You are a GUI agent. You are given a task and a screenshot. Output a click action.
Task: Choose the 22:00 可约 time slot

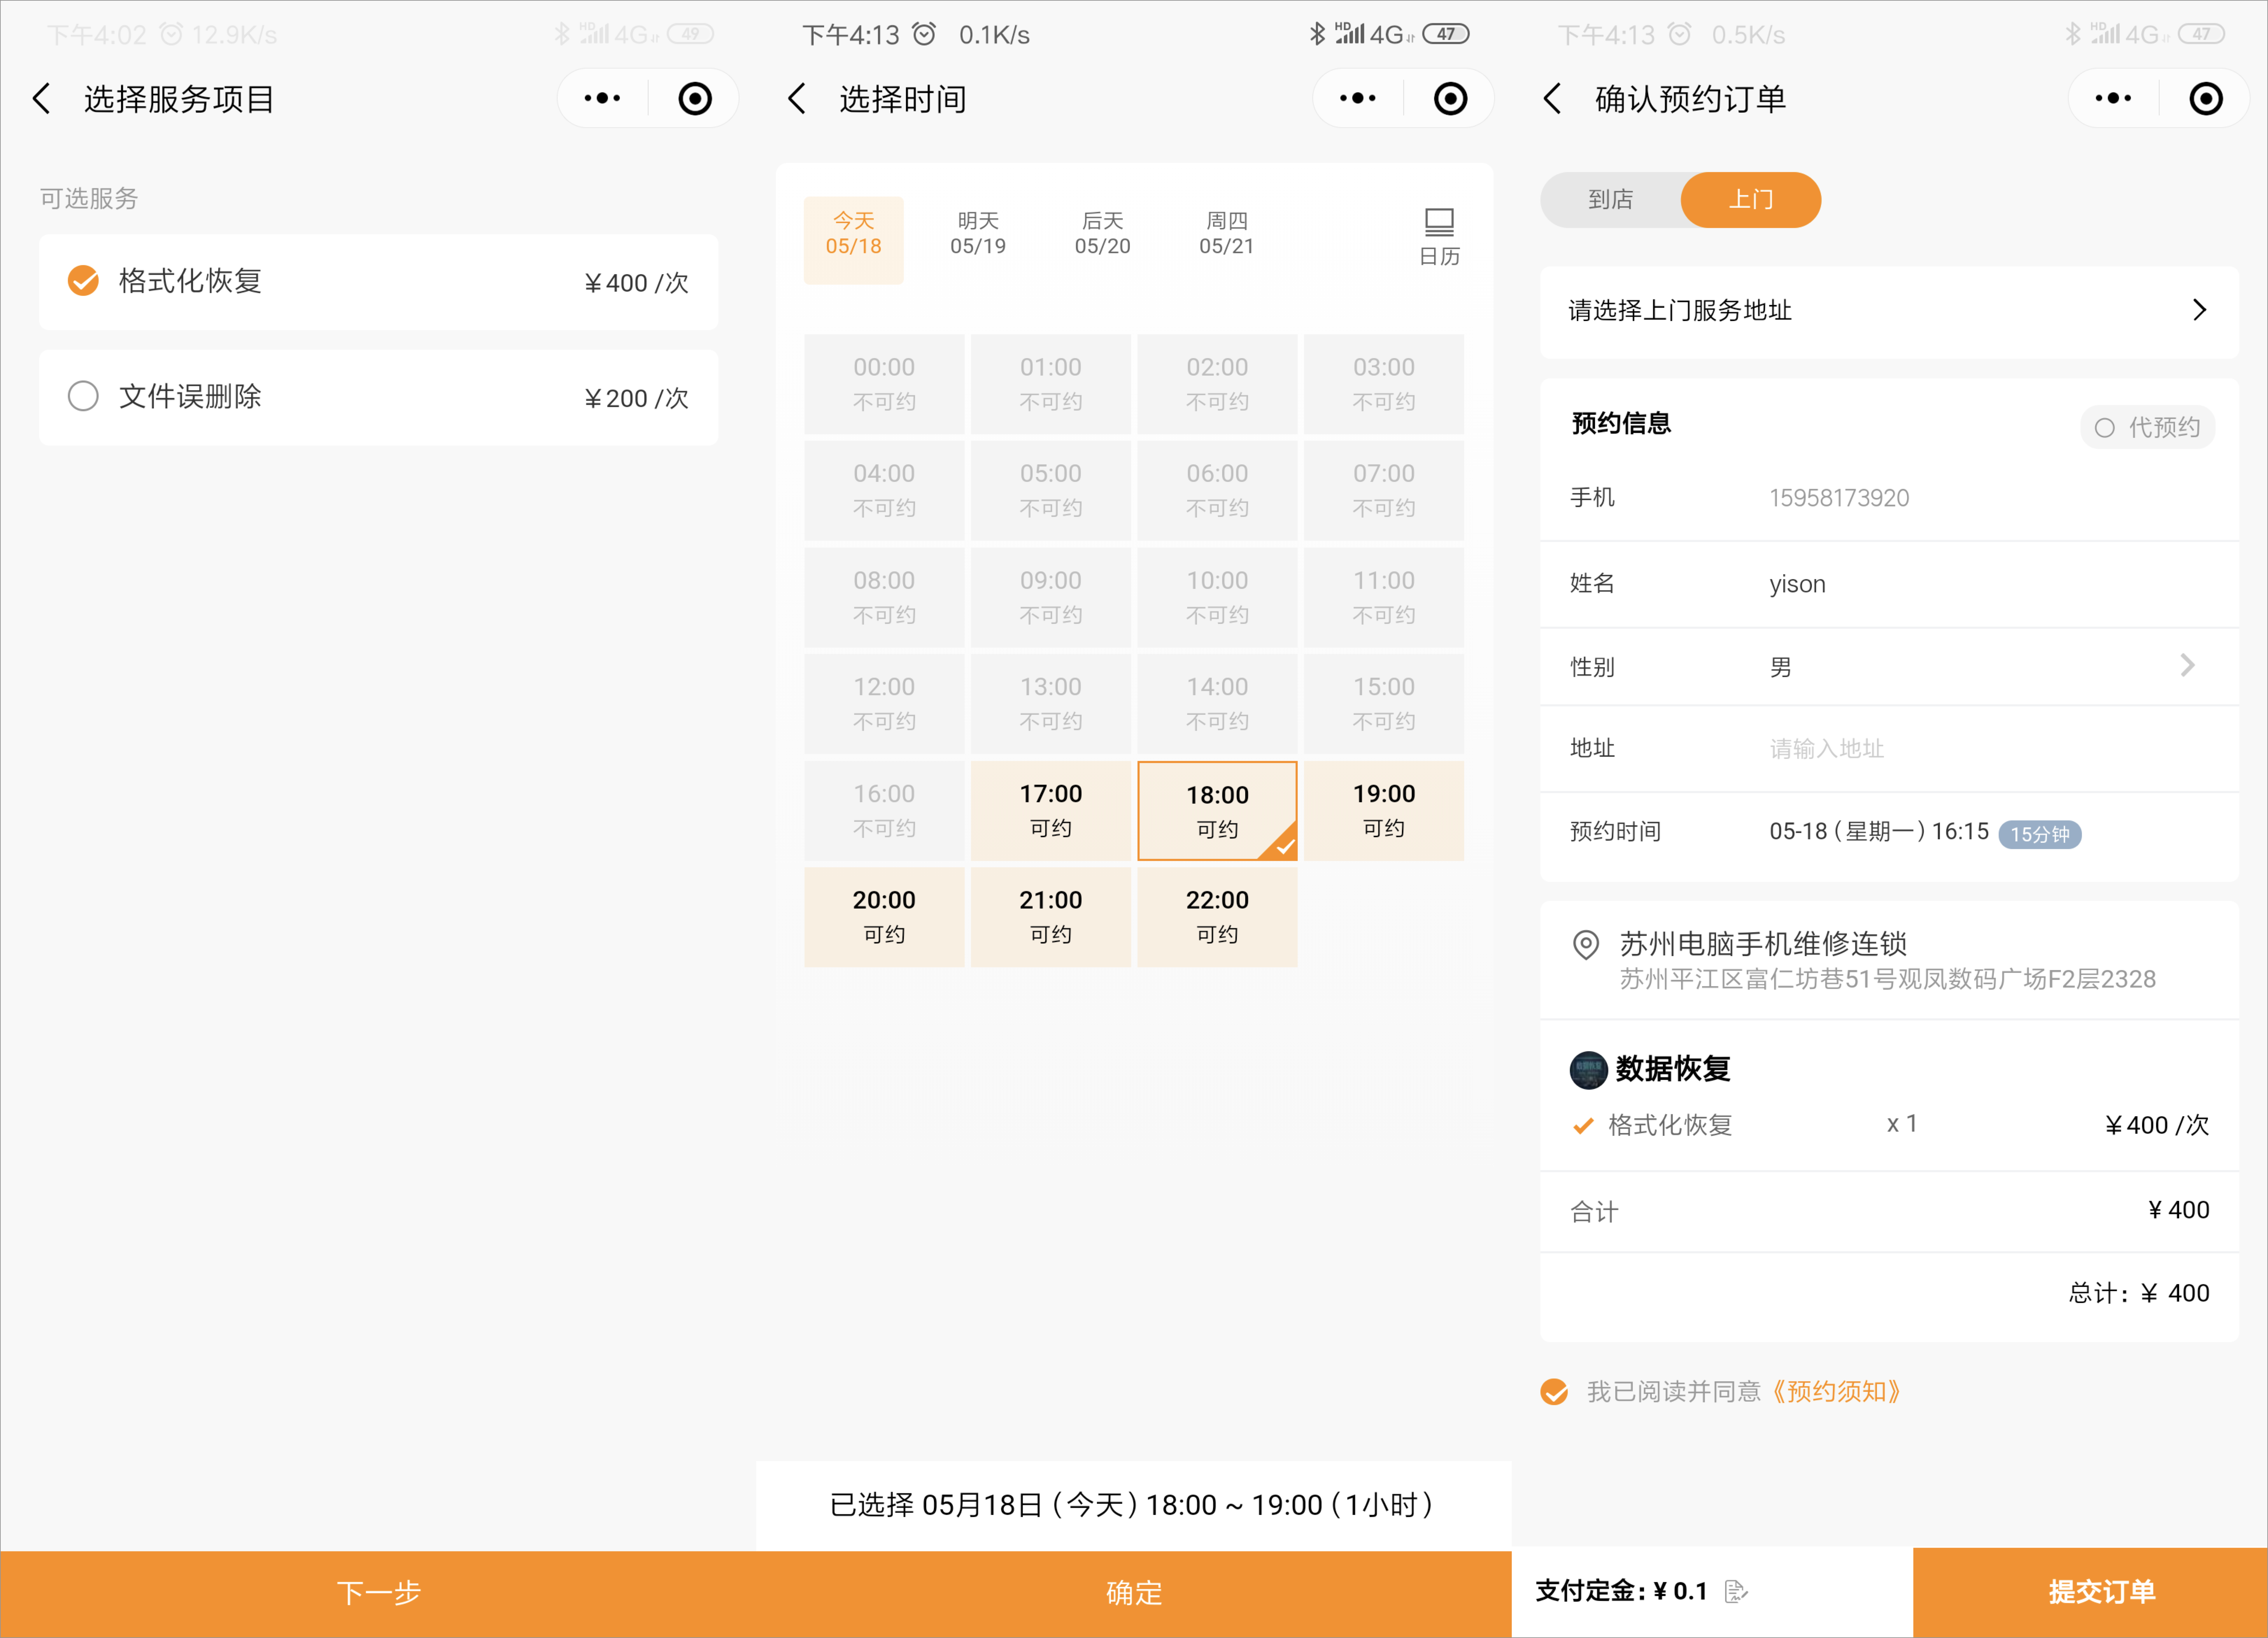(1217, 917)
